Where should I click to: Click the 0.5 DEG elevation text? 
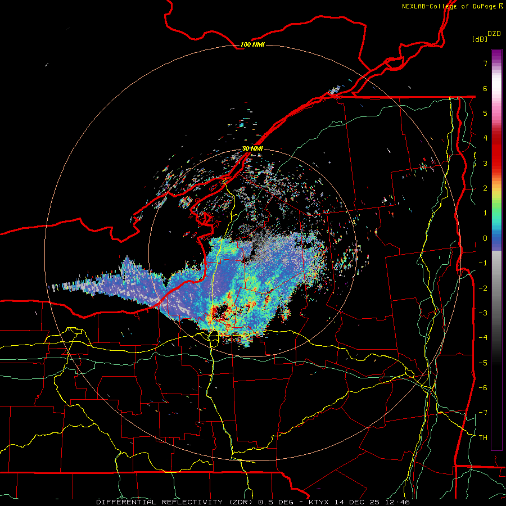(x=275, y=502)
